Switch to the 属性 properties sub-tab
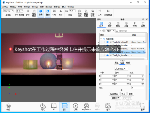 (x=116, y=63)
